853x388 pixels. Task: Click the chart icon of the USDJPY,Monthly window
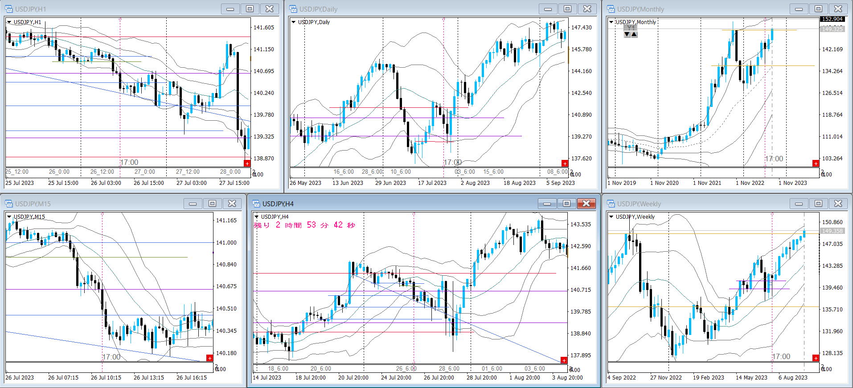click(x=611, y=9)
